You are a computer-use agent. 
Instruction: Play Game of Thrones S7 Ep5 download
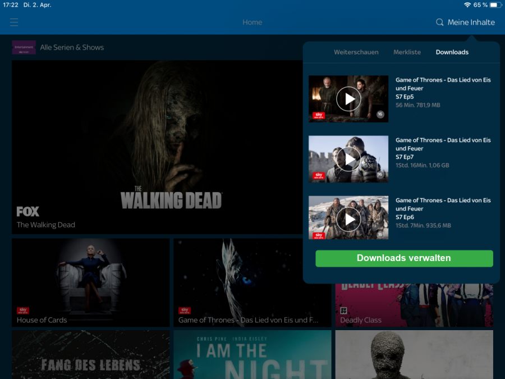pos(348,99)
